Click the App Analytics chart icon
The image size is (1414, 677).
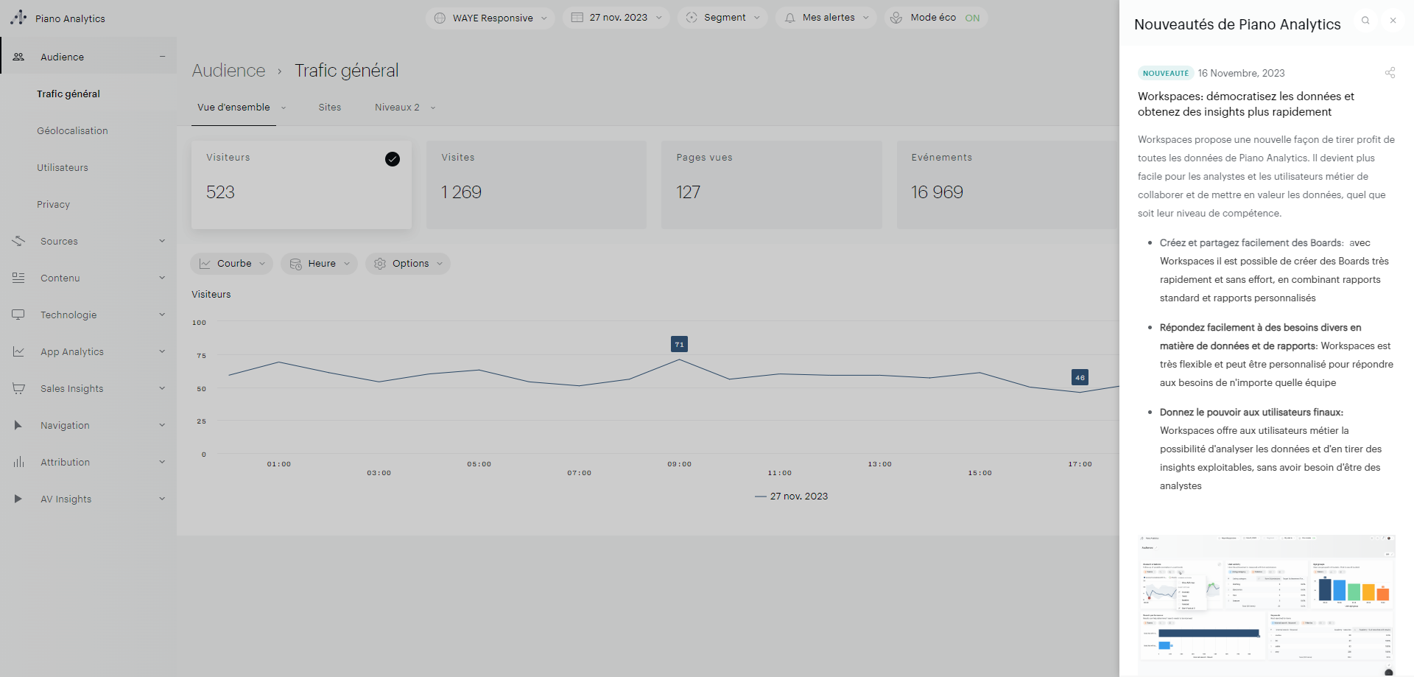pos(18,351)
